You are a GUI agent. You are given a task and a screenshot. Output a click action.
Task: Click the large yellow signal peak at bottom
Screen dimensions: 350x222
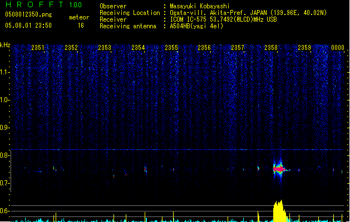pyautogui.click(x=279, y=211)
